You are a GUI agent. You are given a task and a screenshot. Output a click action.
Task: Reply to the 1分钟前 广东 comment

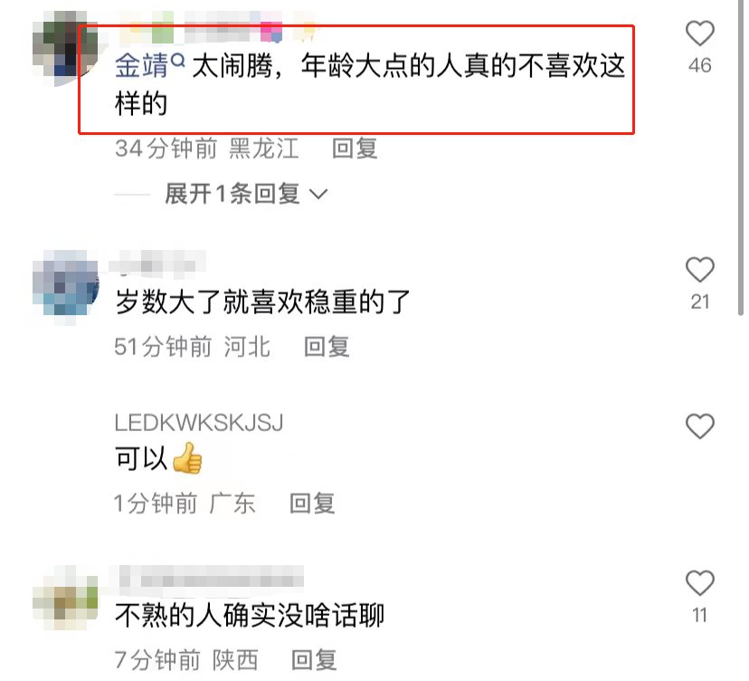312,504
